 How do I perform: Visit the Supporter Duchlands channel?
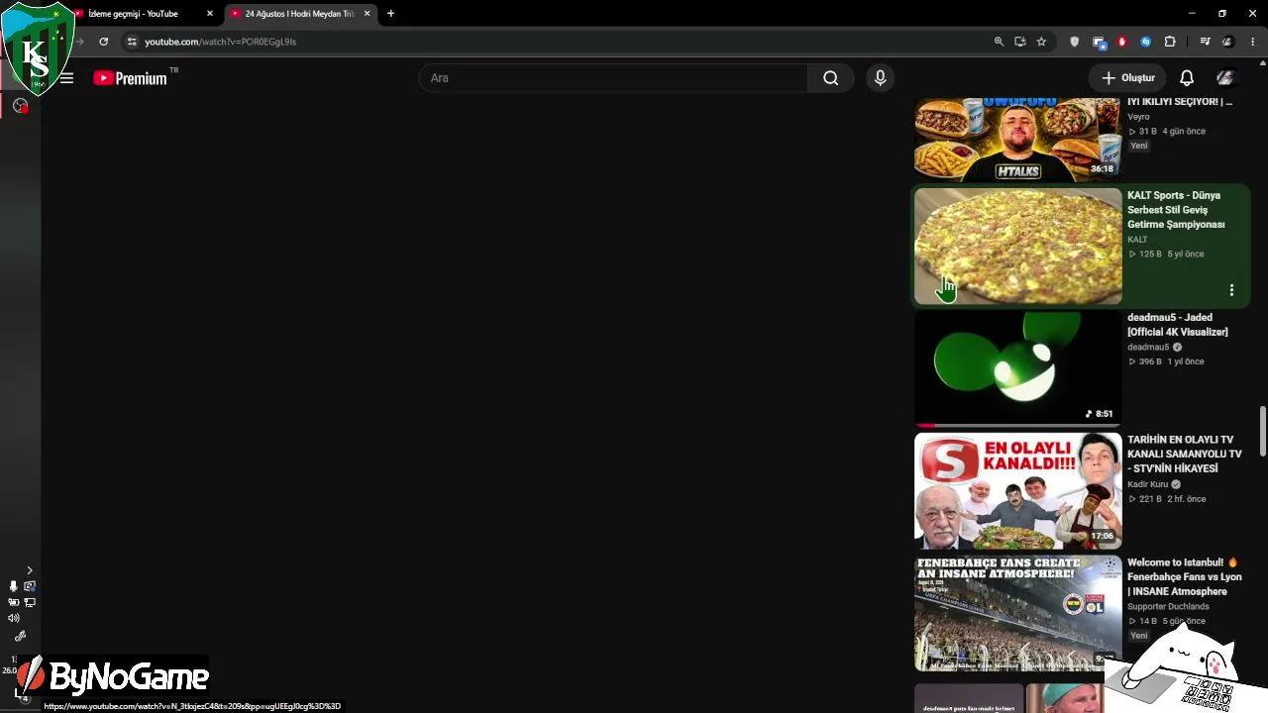1168,607
